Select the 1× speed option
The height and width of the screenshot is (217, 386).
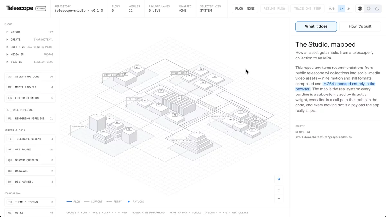(x=341, y=9)
